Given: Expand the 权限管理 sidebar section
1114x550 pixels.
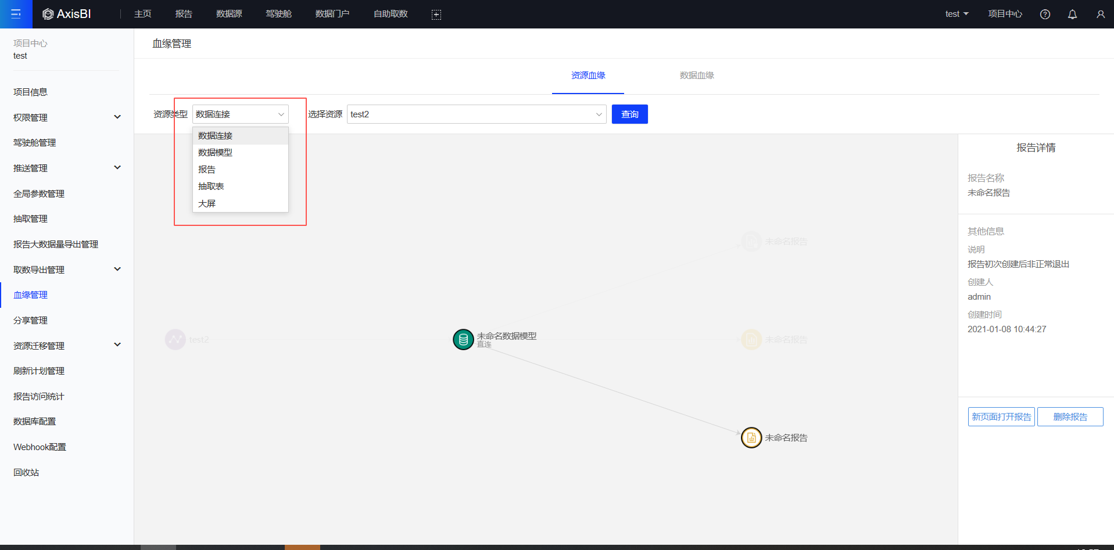Looking at the screenshot, I should coord(117,117).
